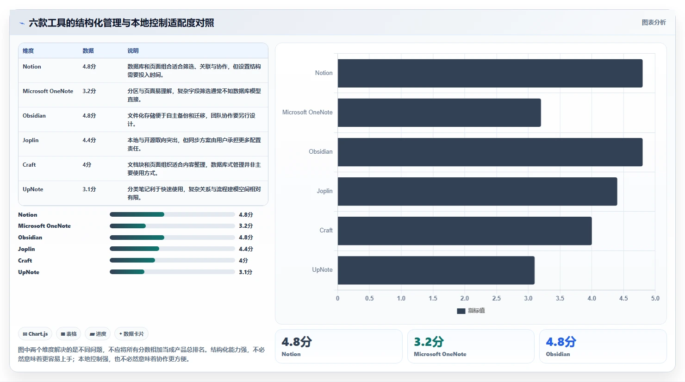The width and height of the screenshot is (685, 382).
Task: Click the 4.4分 value beside Joplin progress bar
Action: point(246,249)
